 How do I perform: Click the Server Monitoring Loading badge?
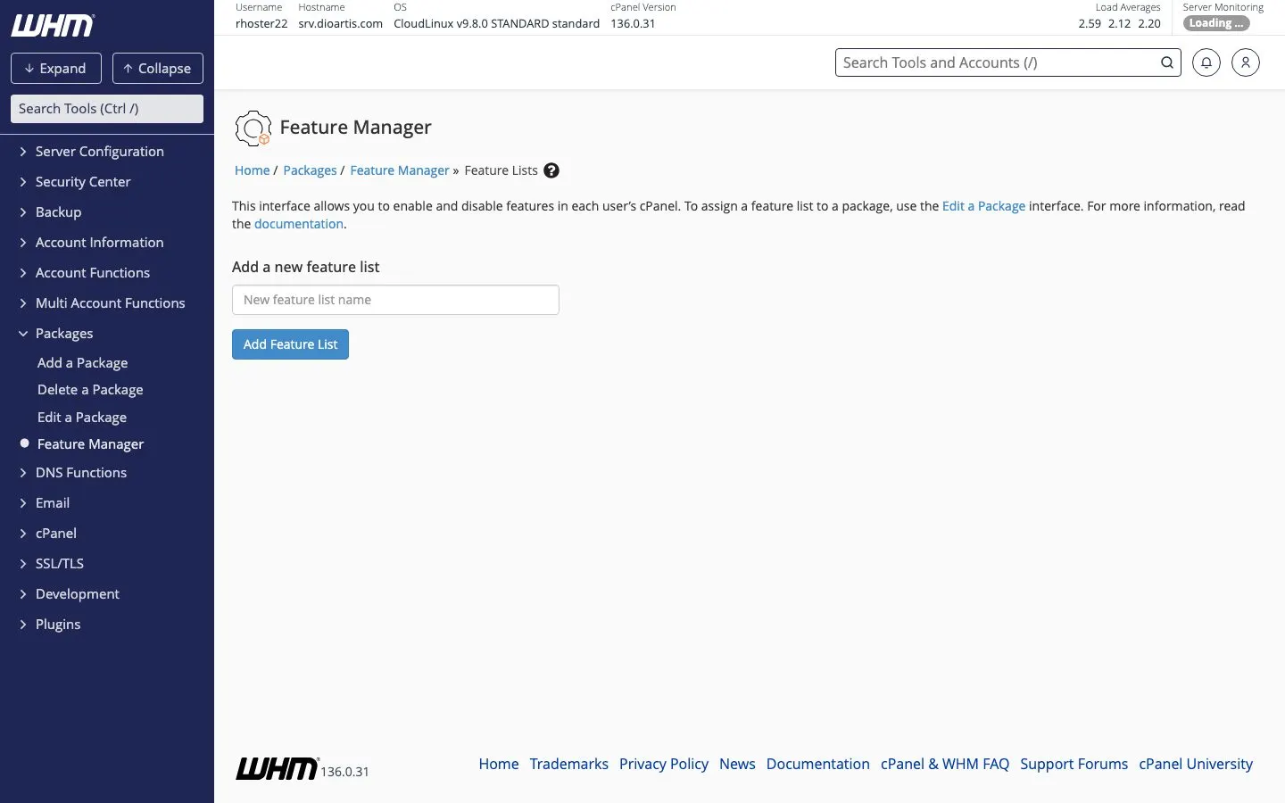coord(1216,23)
